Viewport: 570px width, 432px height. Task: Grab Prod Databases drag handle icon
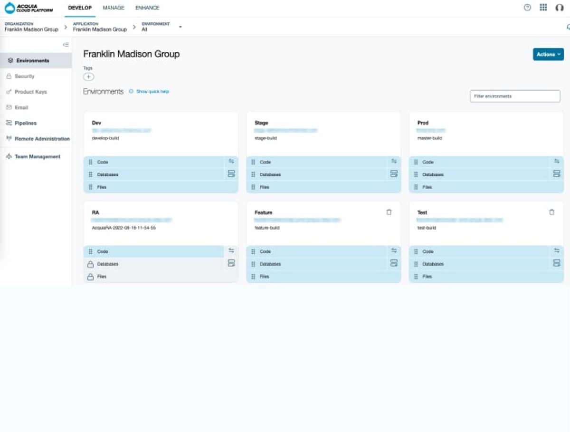(416, 174)
